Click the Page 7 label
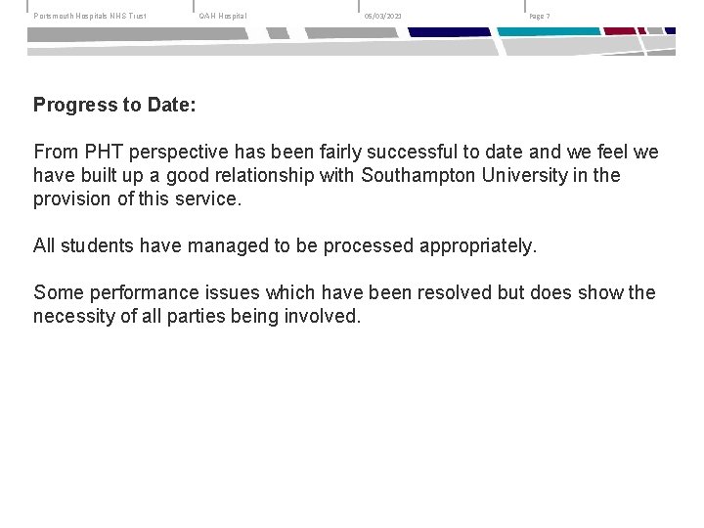The width and height of the screenshot is (704, 528). tap(540, 17)
